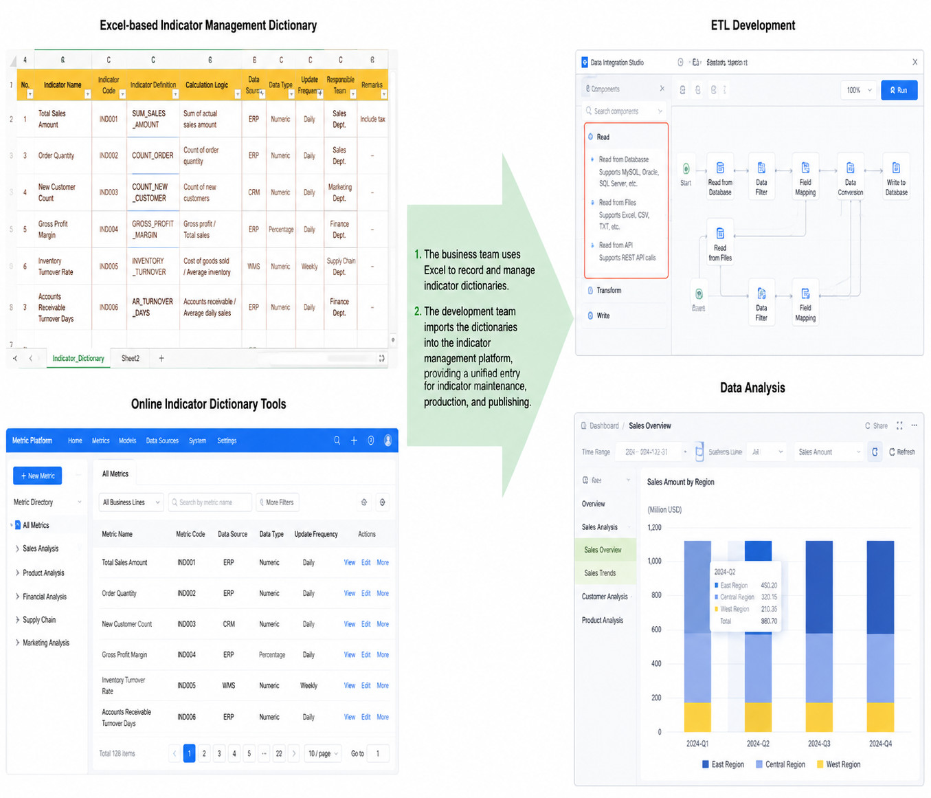Toggle Central Region legend entry
This screenshot has width=931, height=798.
(781, 764)
